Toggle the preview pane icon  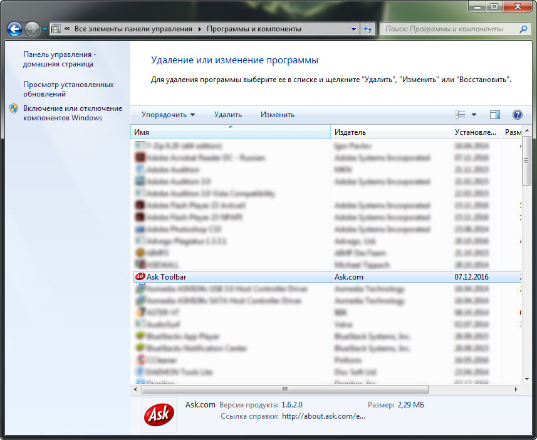pos(495,115)
